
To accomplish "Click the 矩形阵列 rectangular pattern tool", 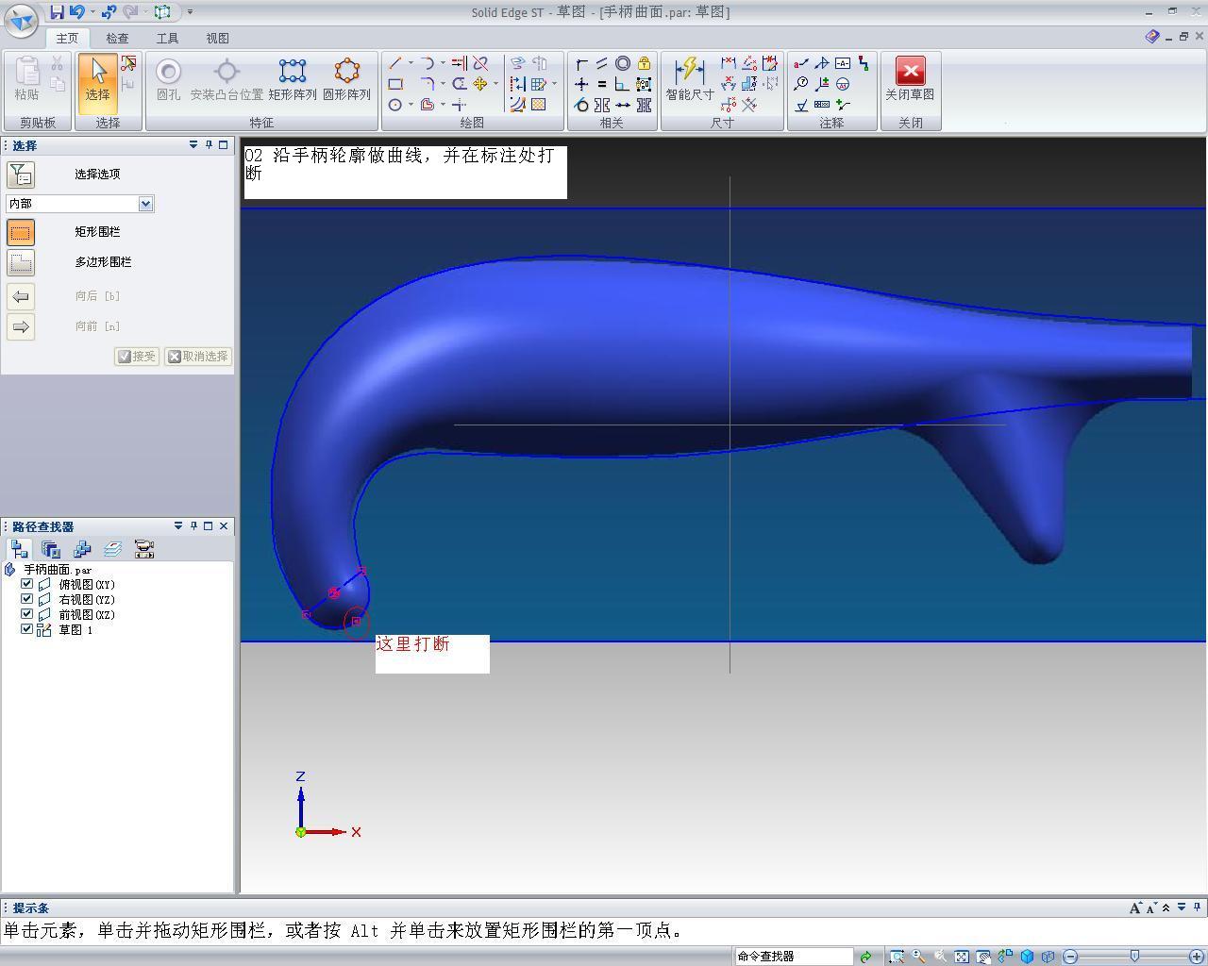I will coord(293,79).
